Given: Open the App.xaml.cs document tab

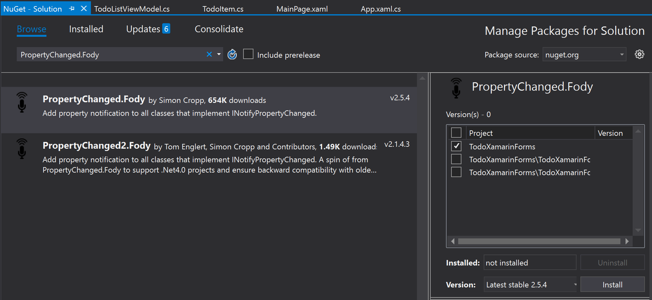Looking at the screenshot, I should (380, 9).
